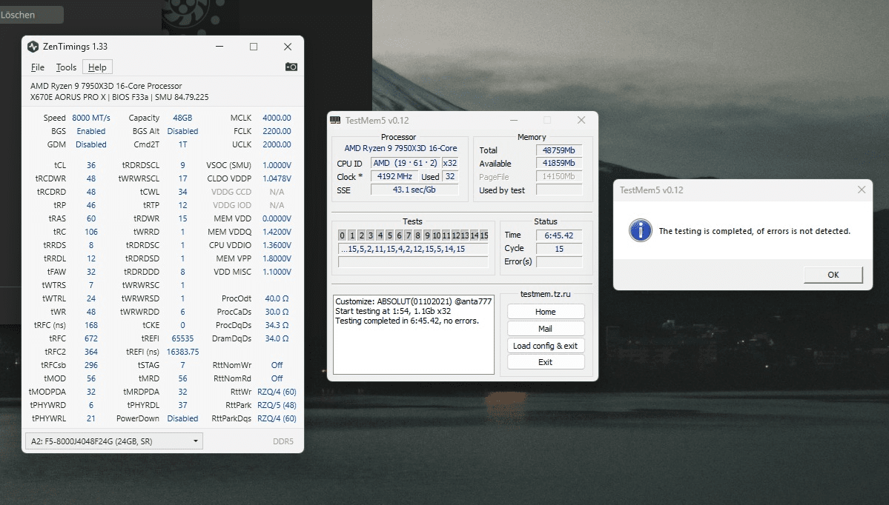Click the UCLK 2000.00 value
Image resolution: width=889 pixels, height=505 pixels.
(277, 144)
